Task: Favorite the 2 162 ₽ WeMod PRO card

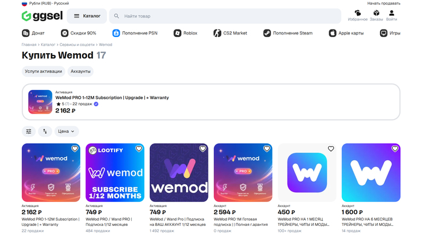Action: click(x=75, y=149)
